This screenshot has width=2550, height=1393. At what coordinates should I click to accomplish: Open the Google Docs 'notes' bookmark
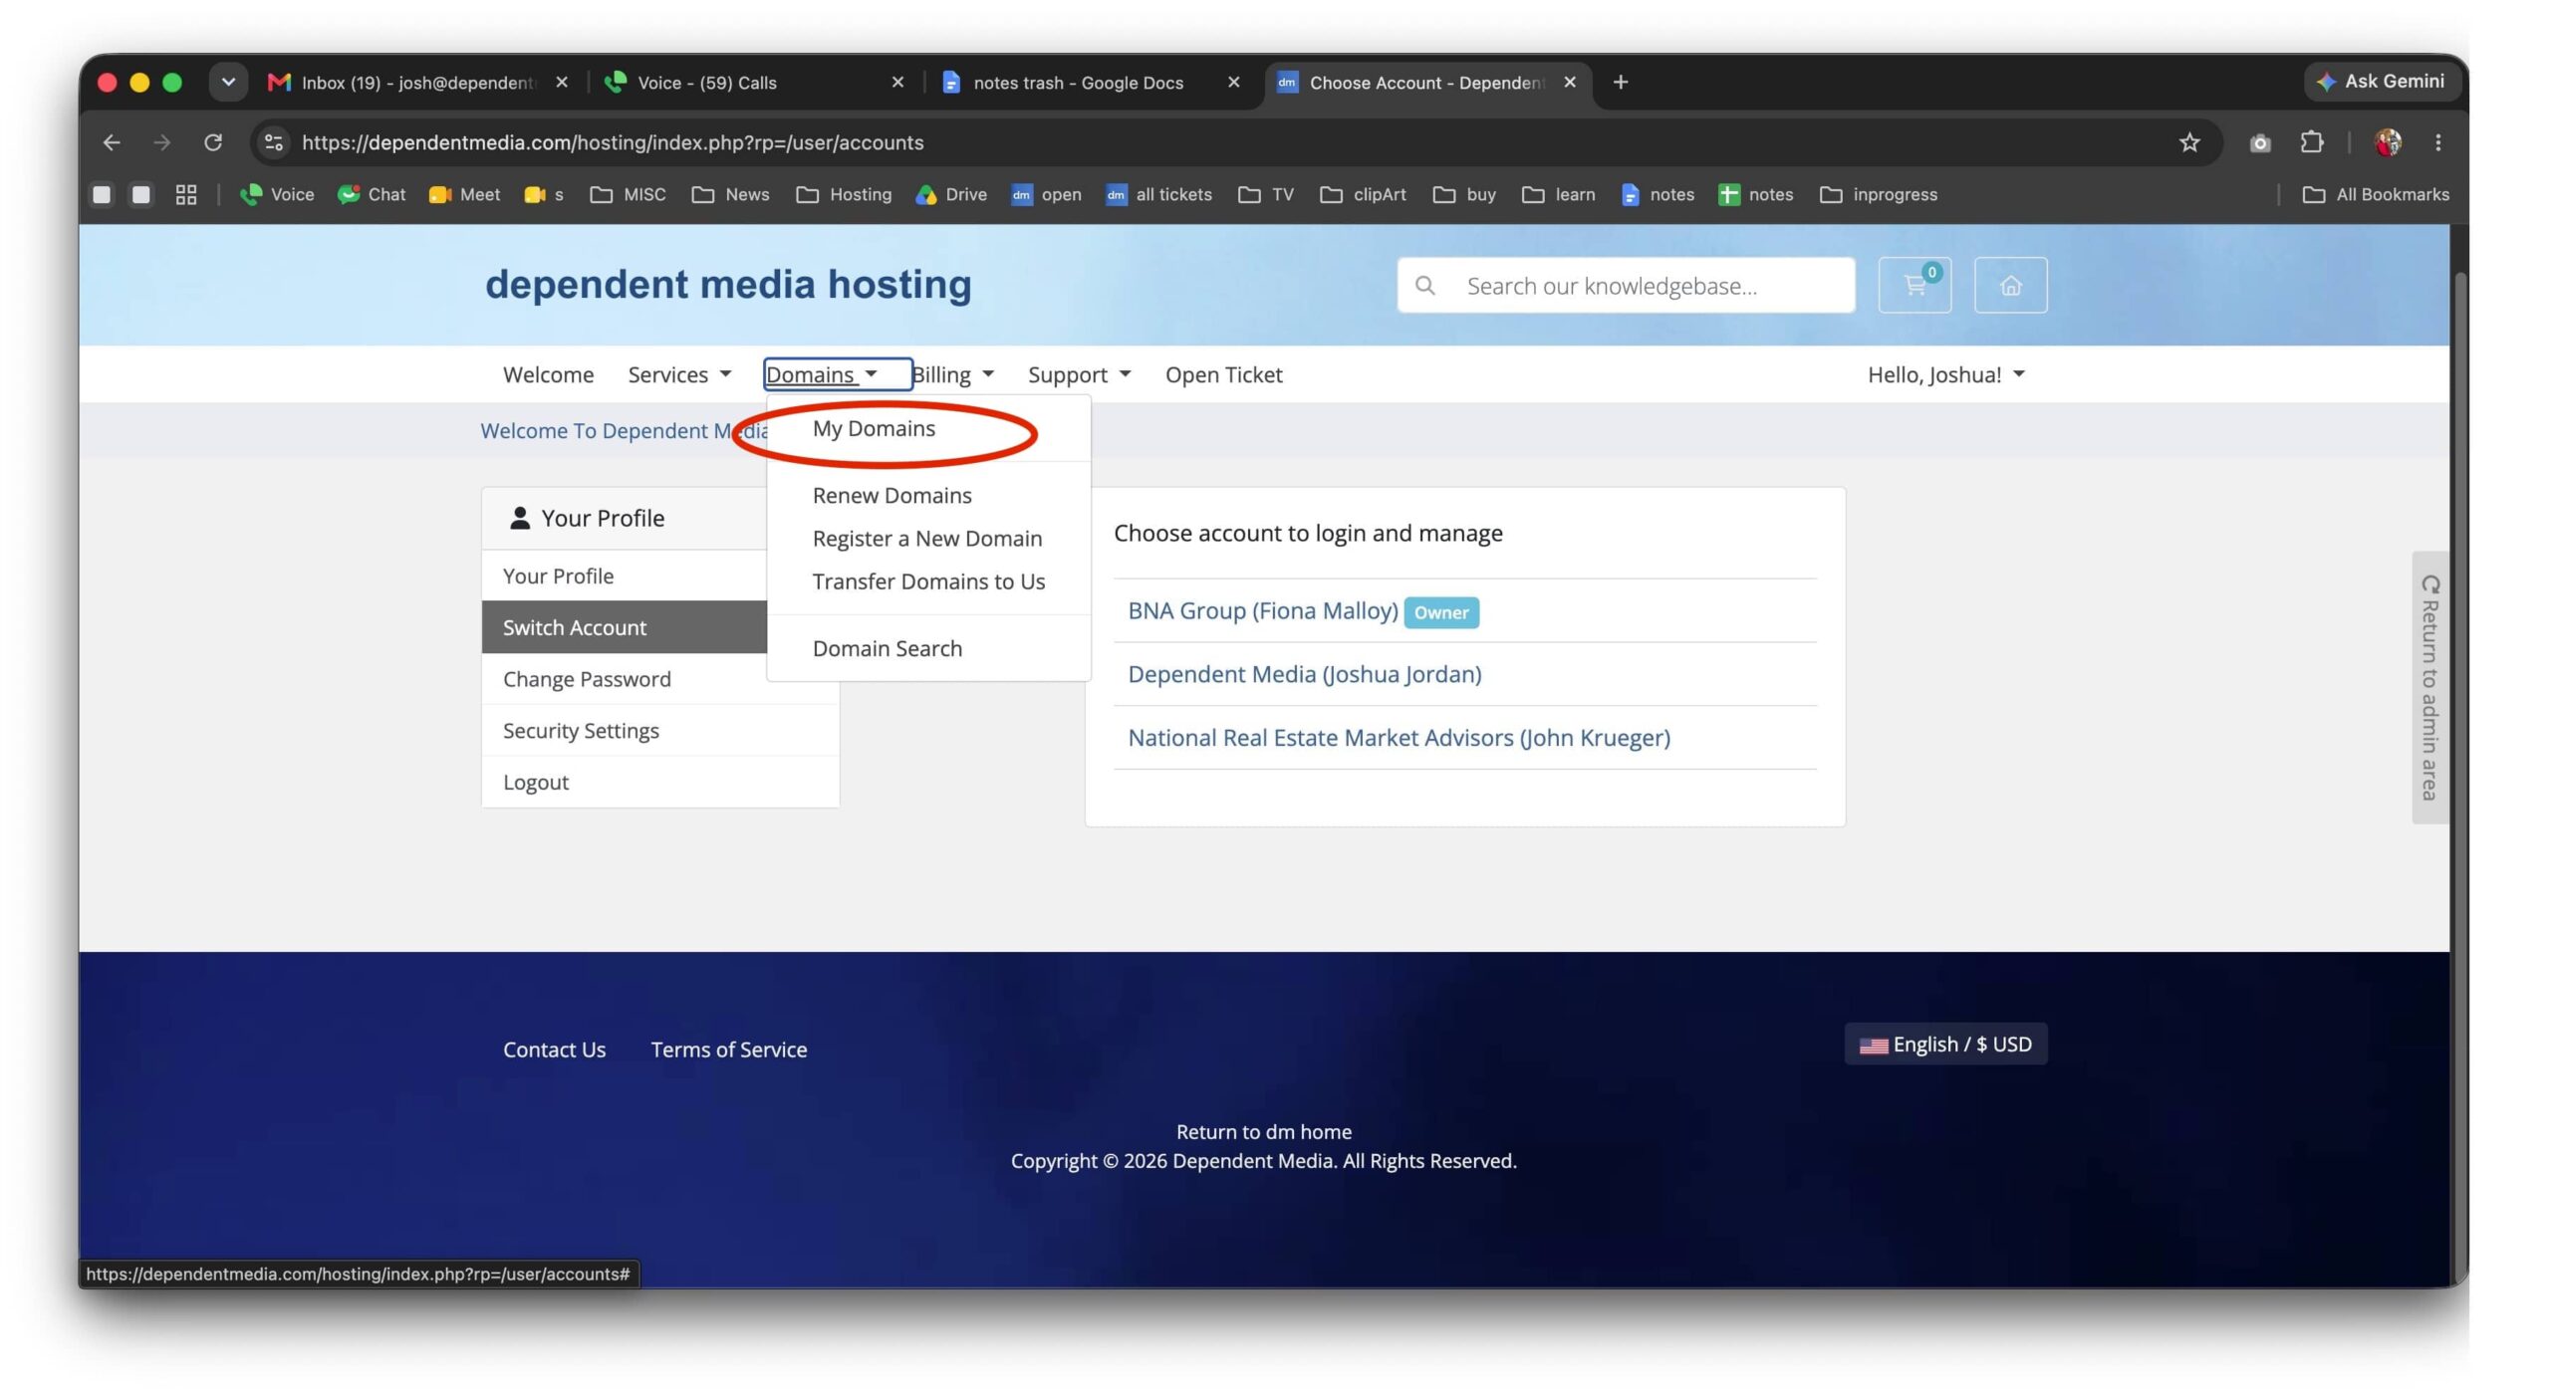[1657, 194]
